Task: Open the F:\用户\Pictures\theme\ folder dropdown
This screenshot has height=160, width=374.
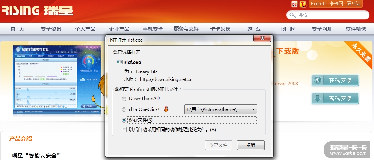Action: point(221,109)
